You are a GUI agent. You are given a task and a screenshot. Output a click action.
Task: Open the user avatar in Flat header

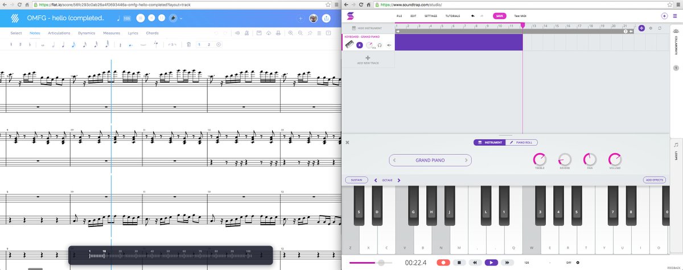314,19
